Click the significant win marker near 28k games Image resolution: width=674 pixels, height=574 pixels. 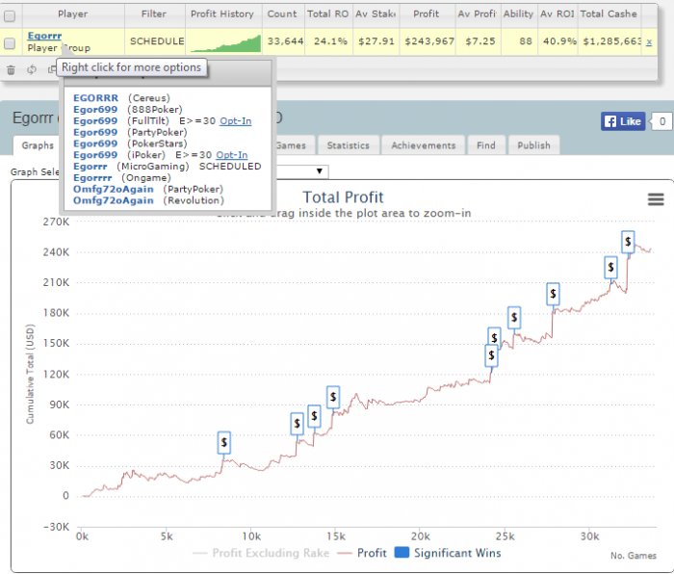(553, 294)
